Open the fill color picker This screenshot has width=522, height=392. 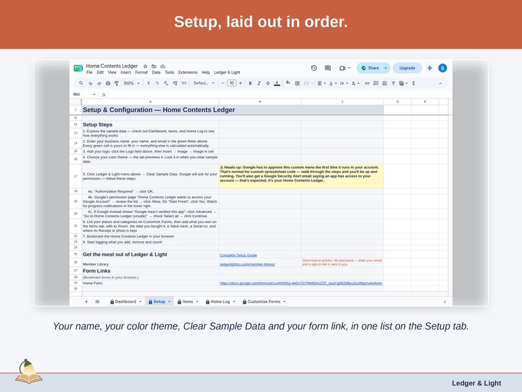tap(288, 83)
